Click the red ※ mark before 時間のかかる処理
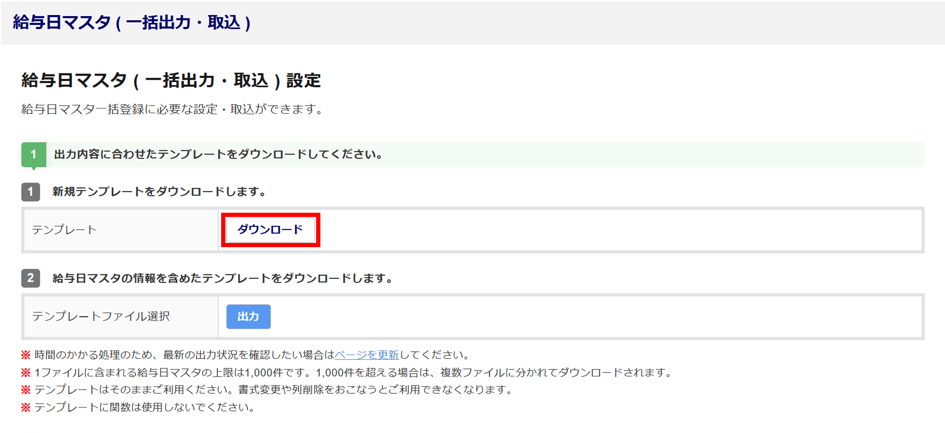 [26, 355]
